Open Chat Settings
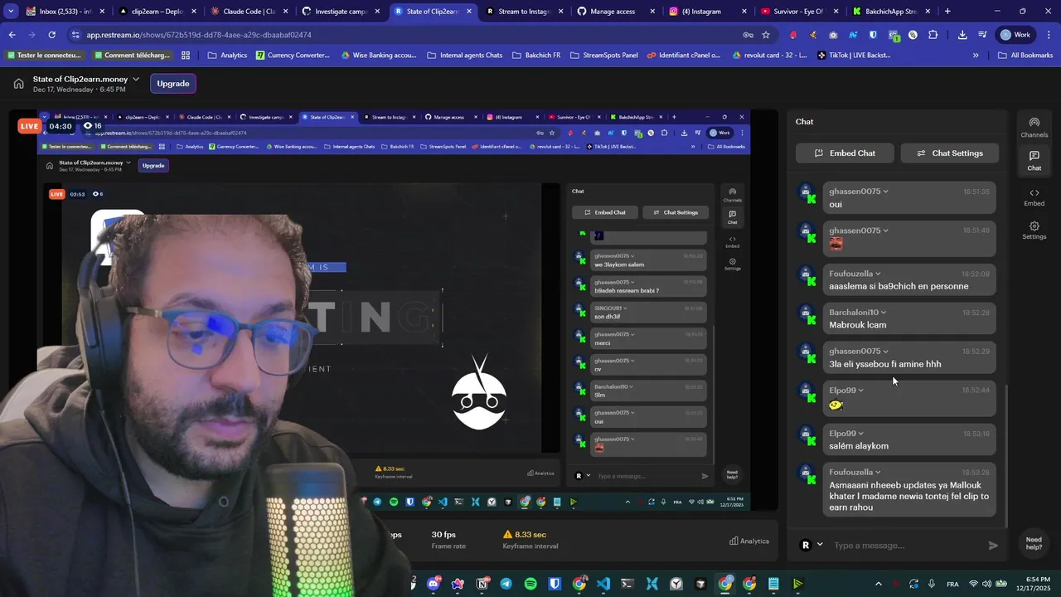 (949, 153)
